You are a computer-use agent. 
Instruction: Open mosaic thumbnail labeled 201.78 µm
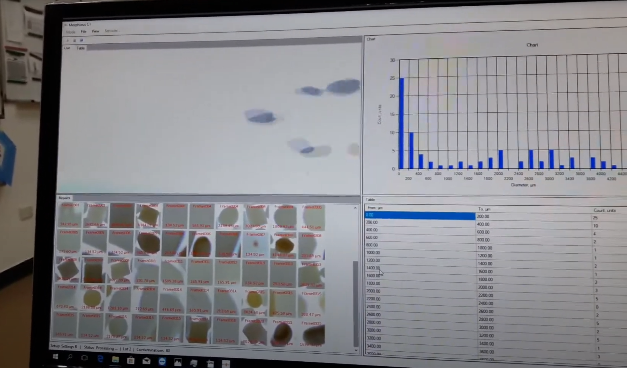(146, 271)
